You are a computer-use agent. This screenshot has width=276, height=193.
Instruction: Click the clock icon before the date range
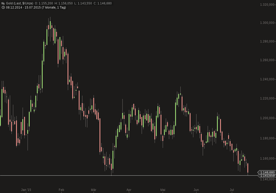tap(3, 8)
